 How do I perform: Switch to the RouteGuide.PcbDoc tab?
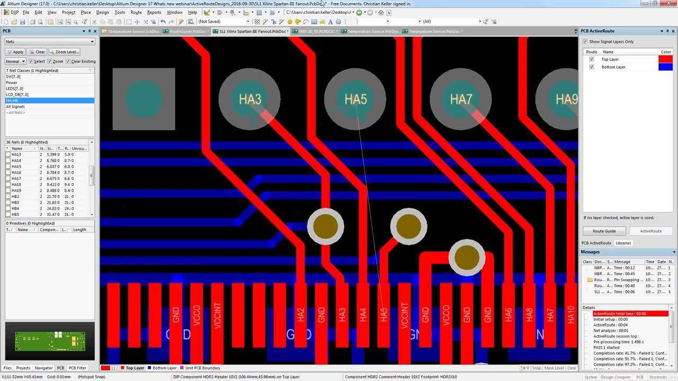(x=186, y=31)
